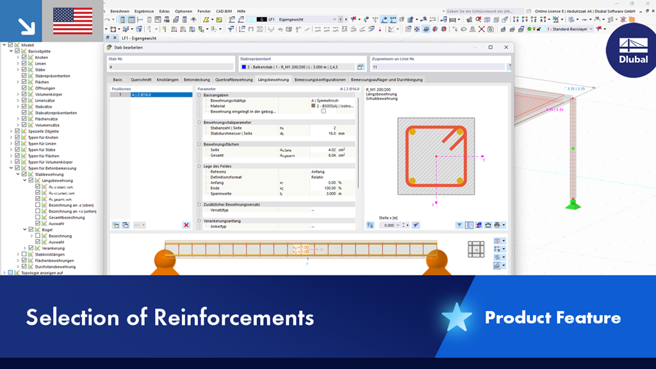This screenshot has height=369, width=656.
Task: Open the LF1 Eigengewicht load case dropdown
Action: [334, 19]
